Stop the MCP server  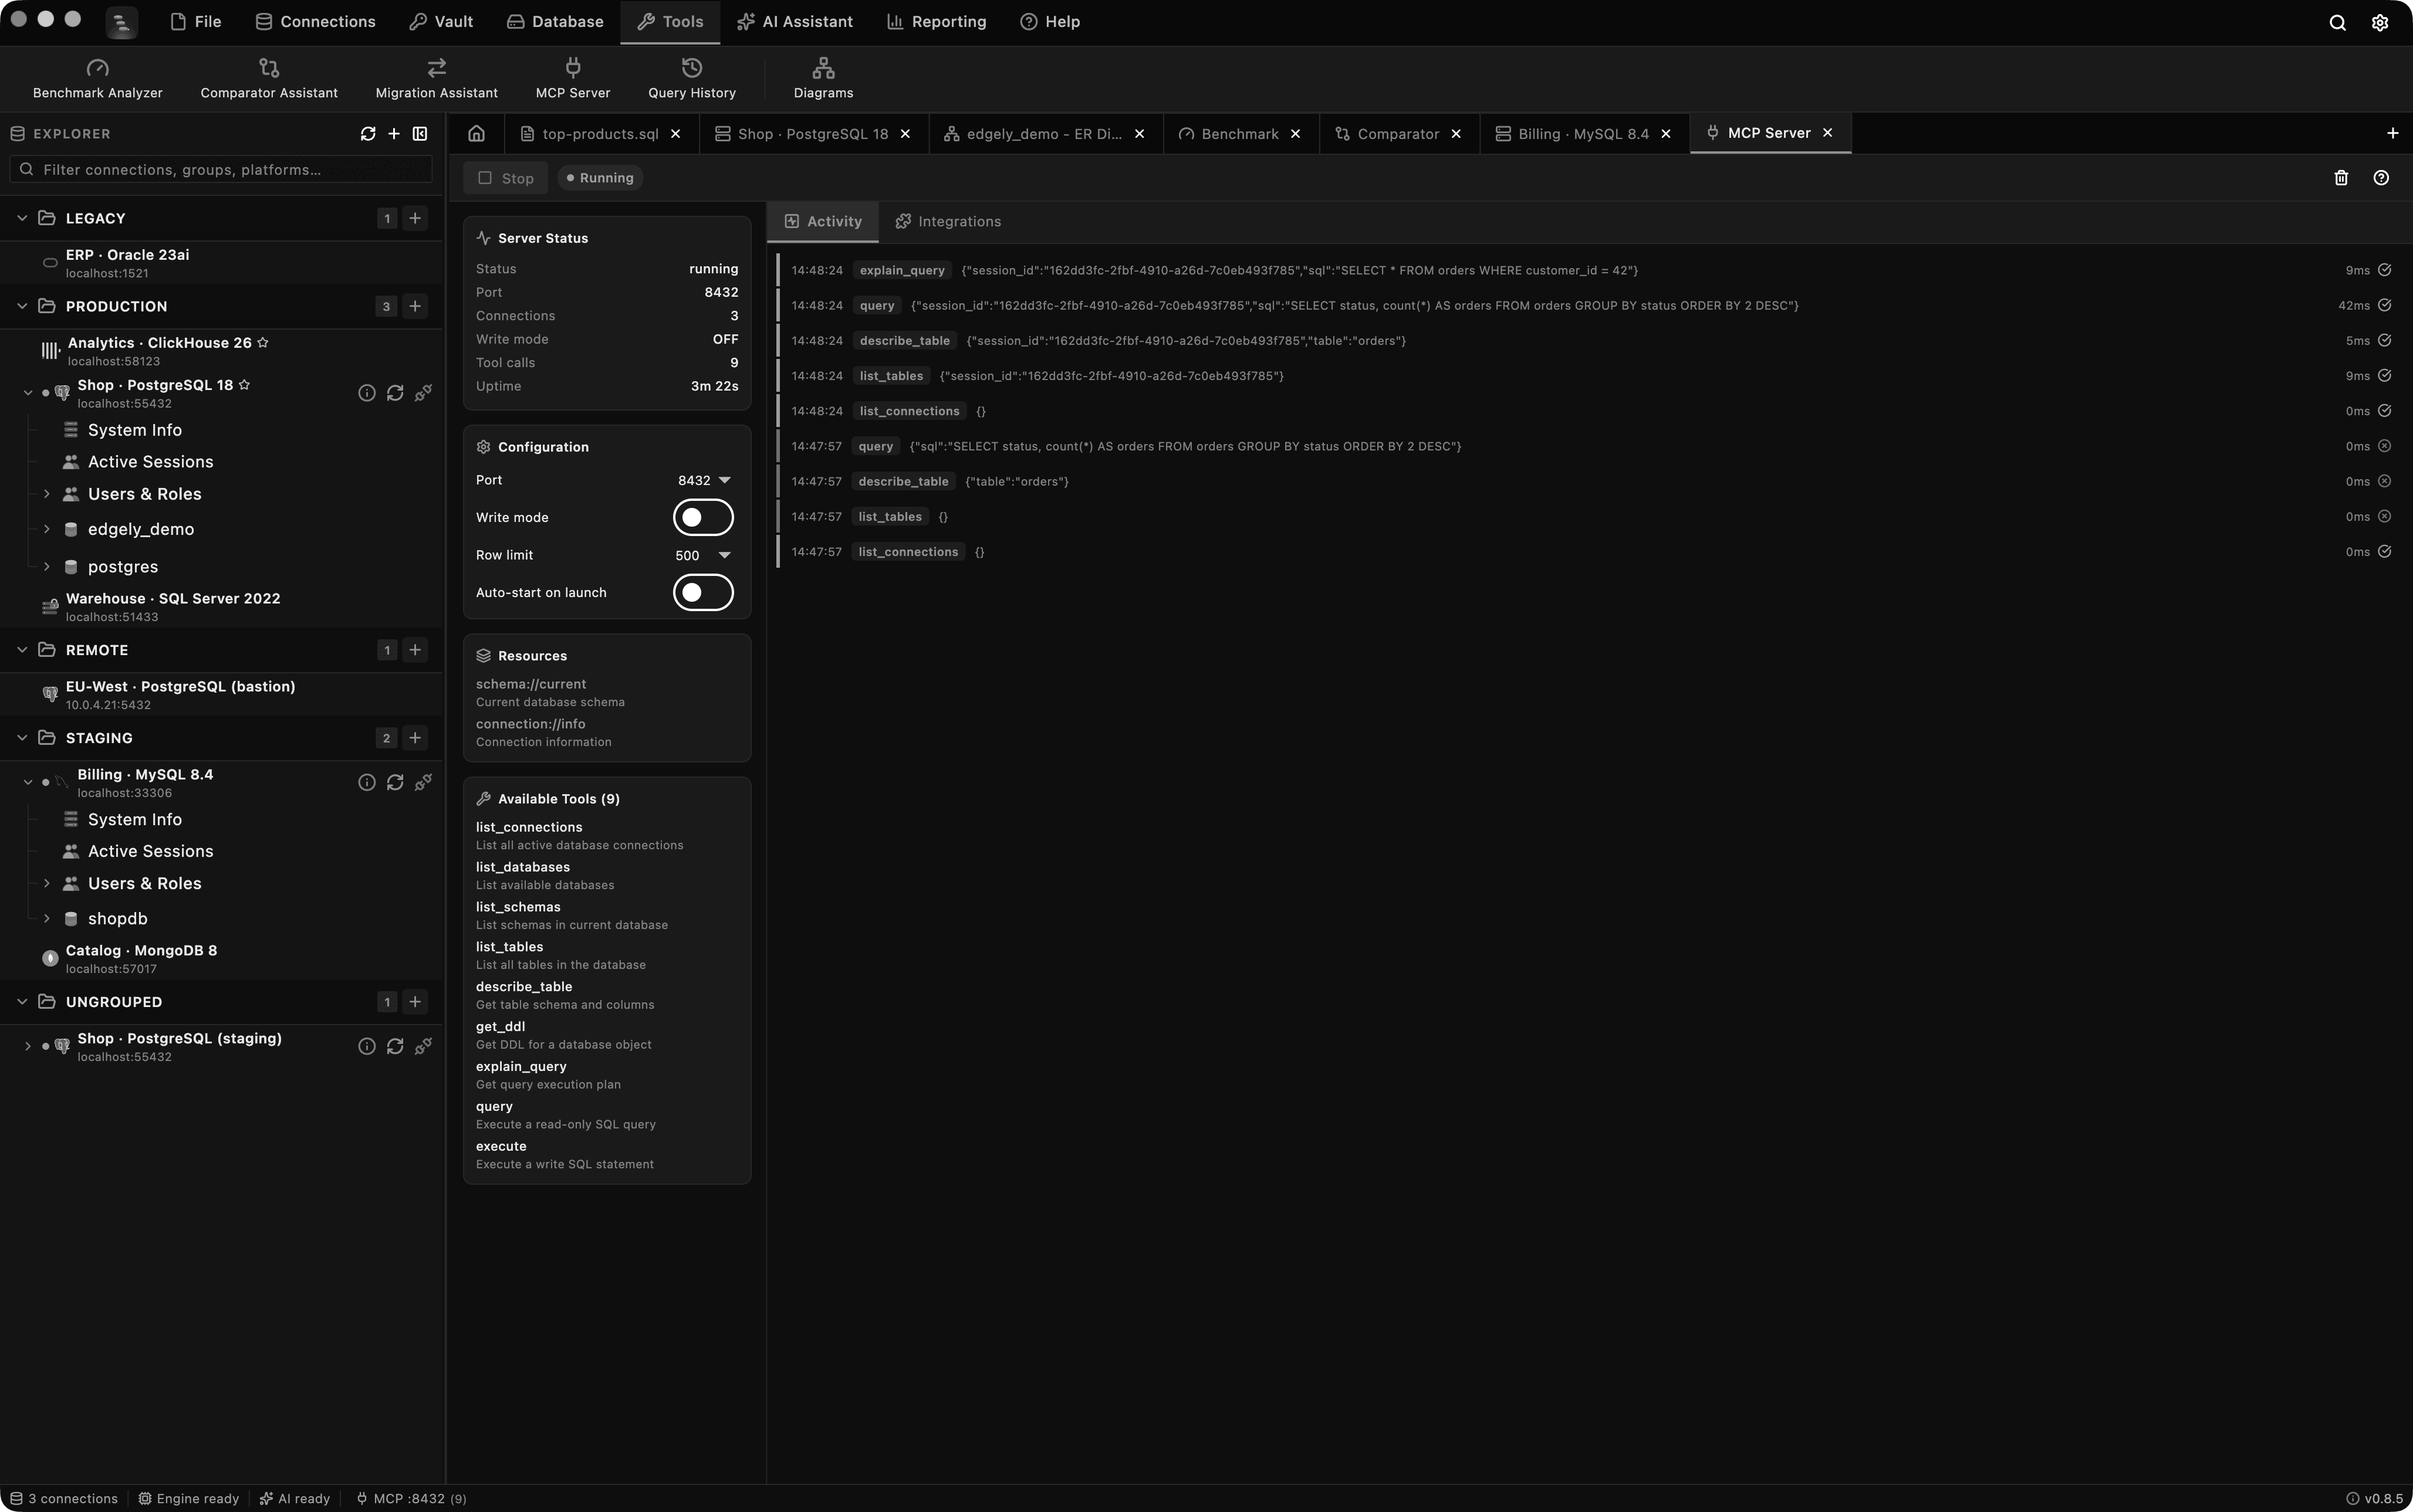[x=505, y=178]
